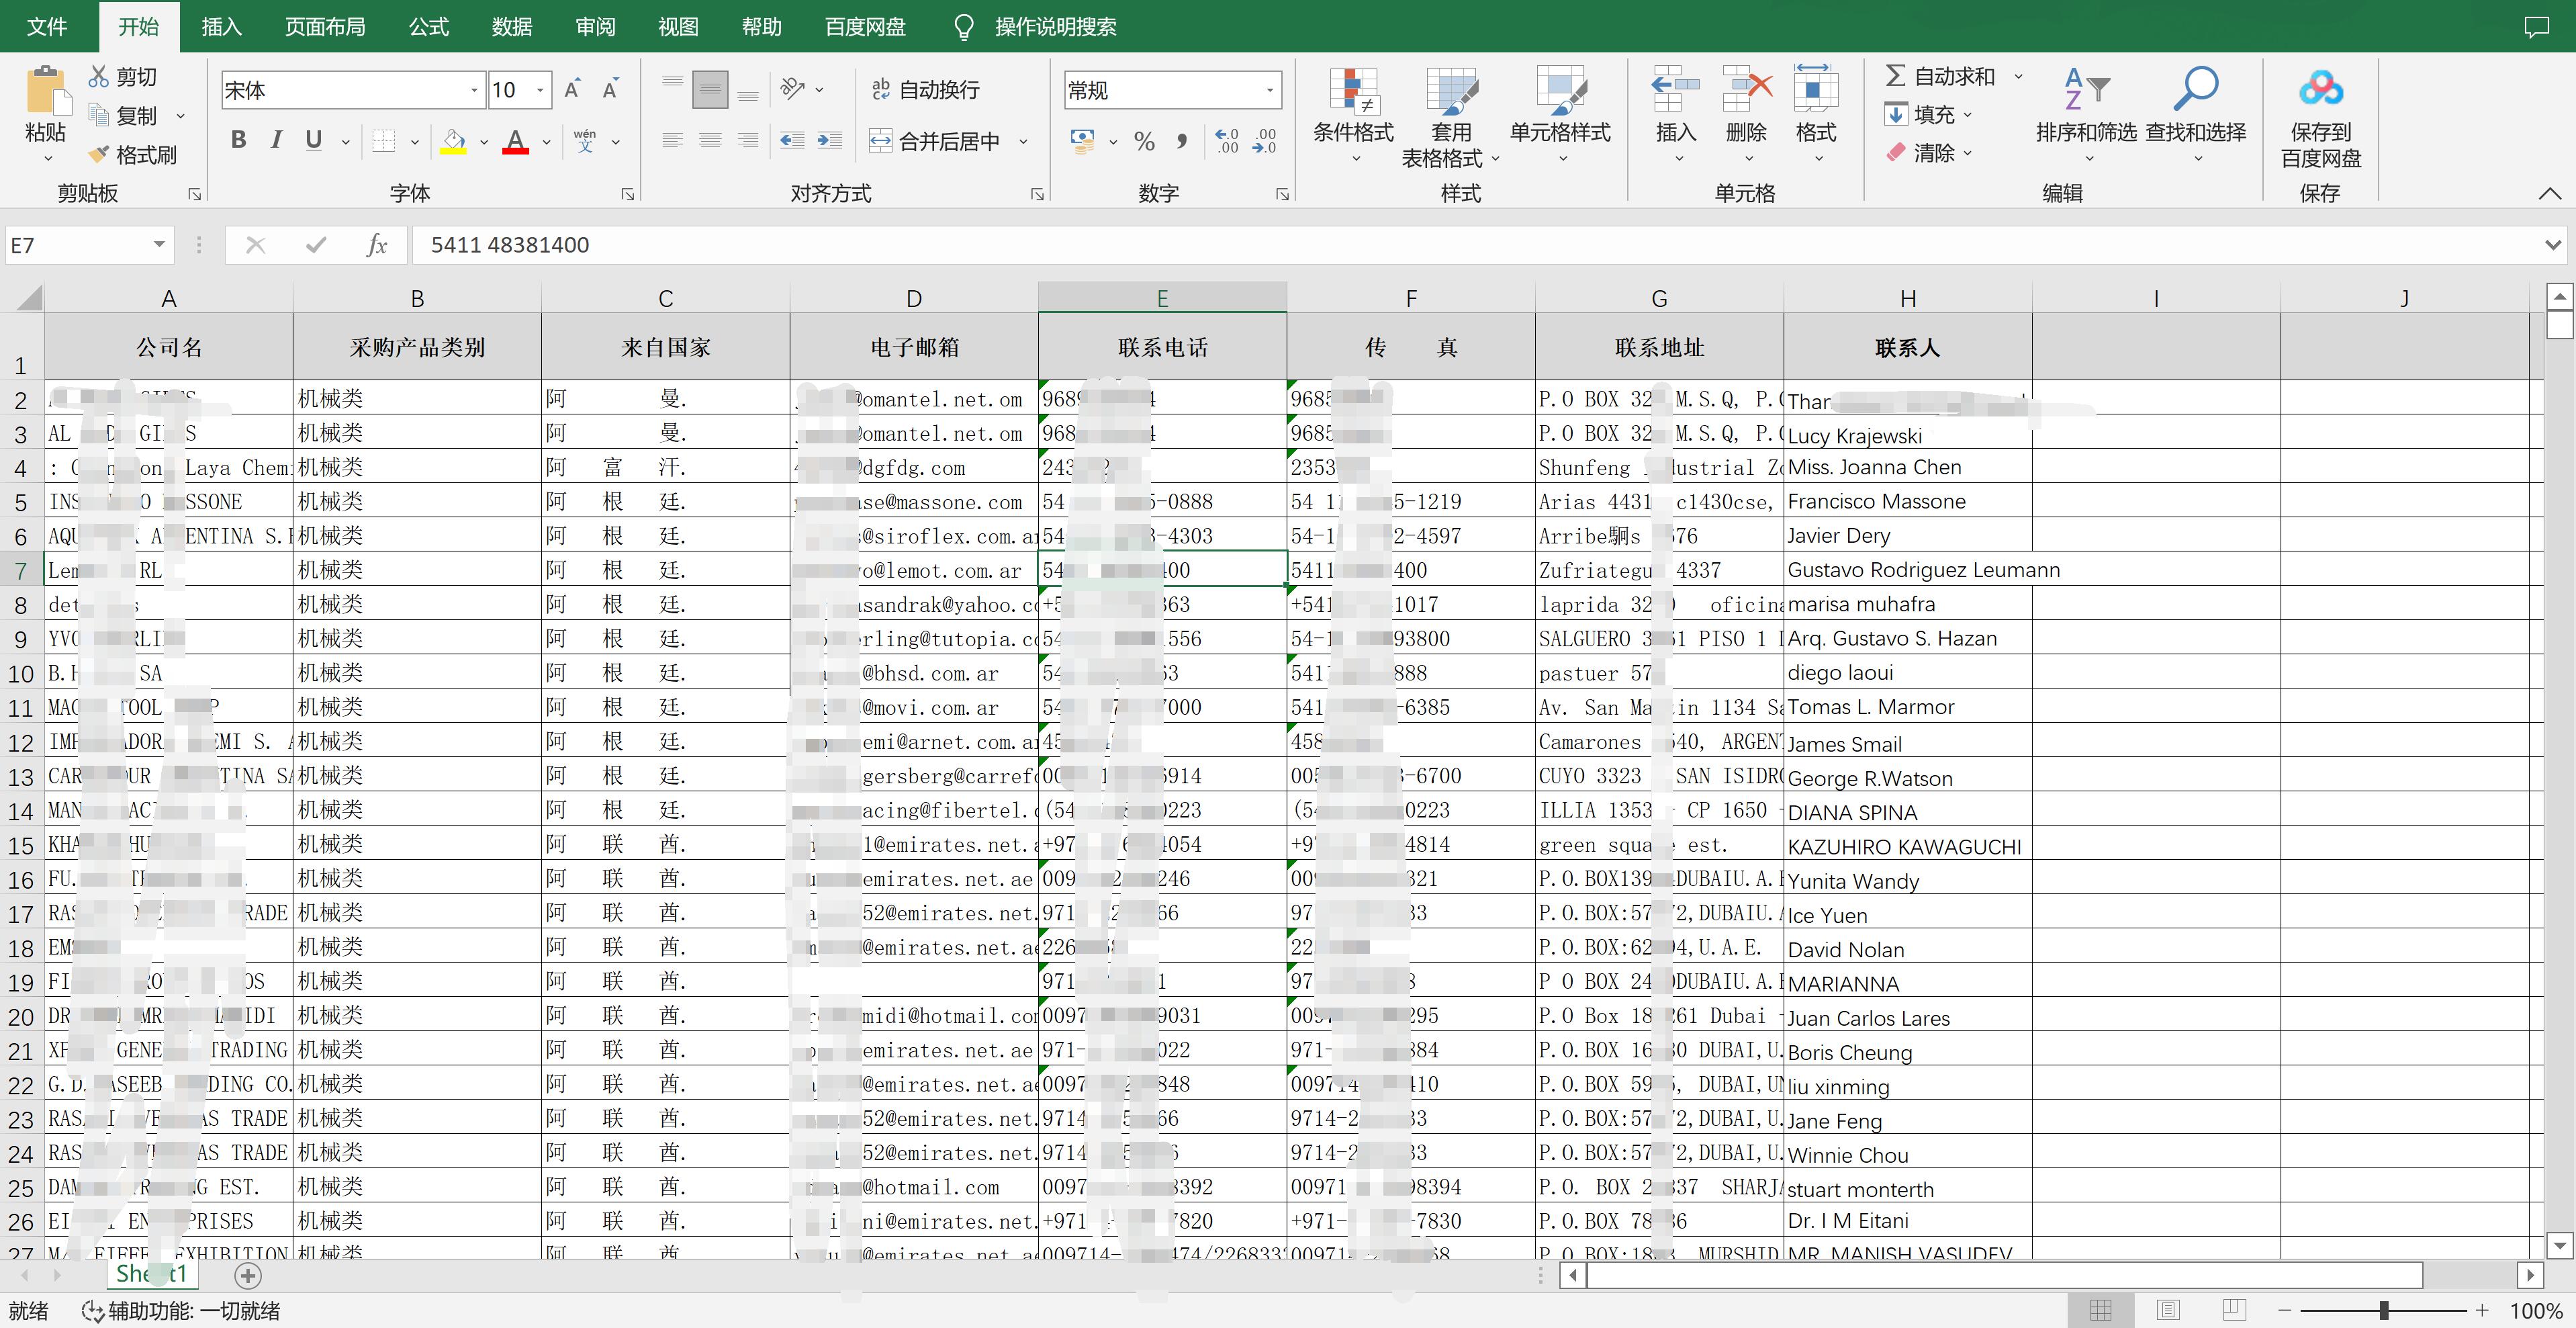Expand the formula bar chevron
The height and width of the screenshot is (1328, 2576).
click(2552, 245)
